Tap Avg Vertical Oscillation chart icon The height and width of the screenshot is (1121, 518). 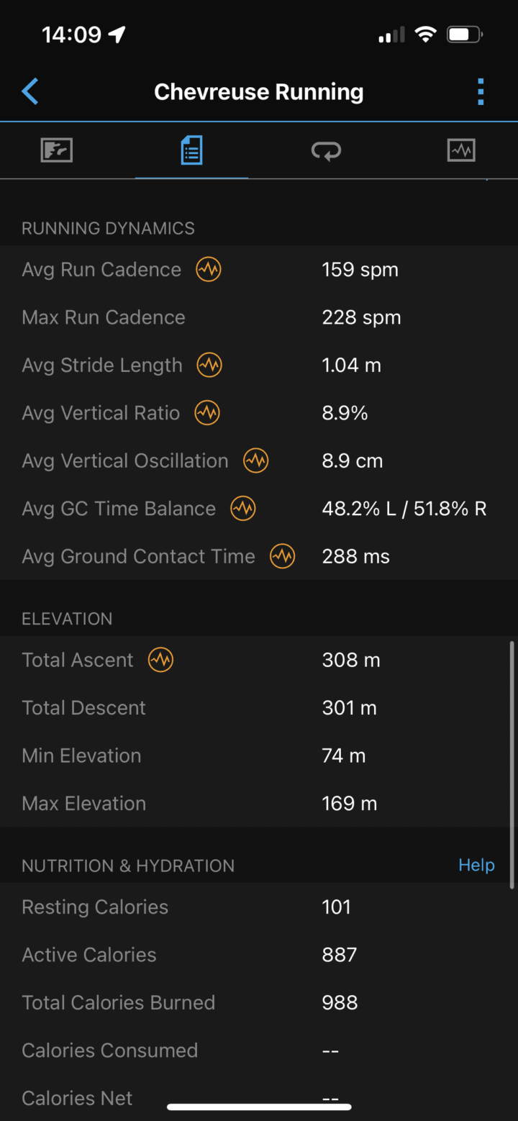(x=255, y=461)
